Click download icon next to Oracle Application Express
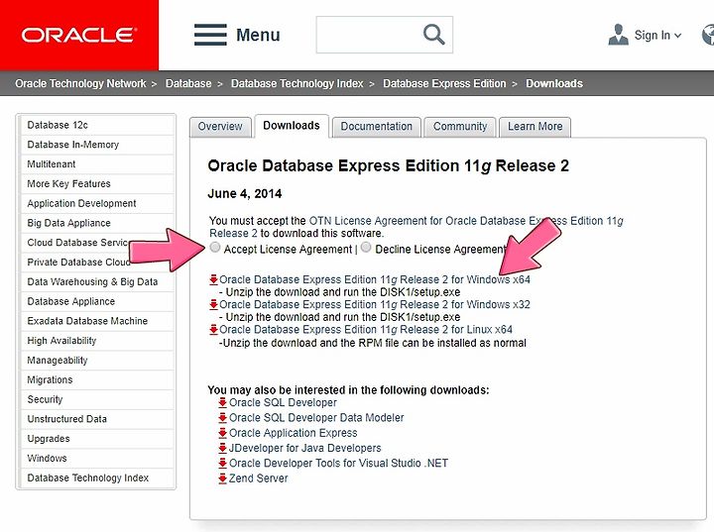Image resolution: width=714 pixels, height=532 pixels. click(223, 433)
